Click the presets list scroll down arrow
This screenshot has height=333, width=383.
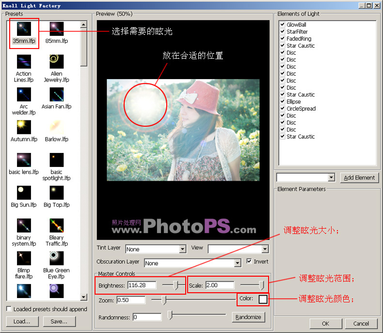point(83,297)
